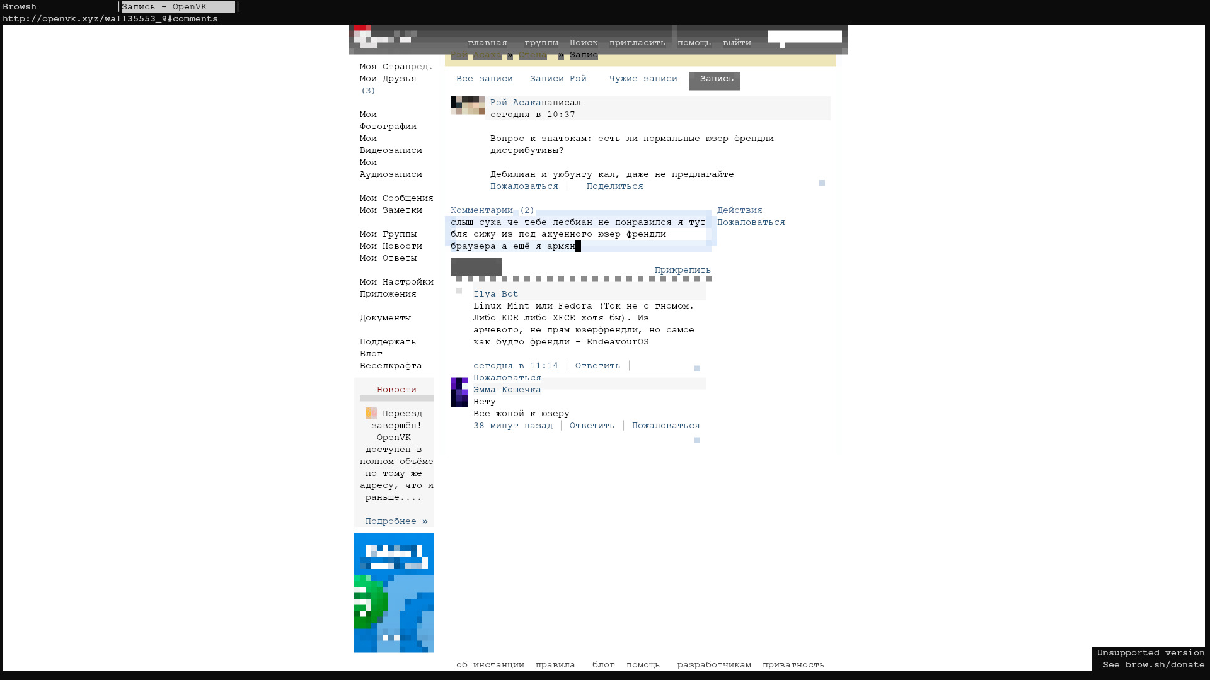Open Мои Настройки in the sidebar
Screen dimensions: 1210x680
pos(396,282)
